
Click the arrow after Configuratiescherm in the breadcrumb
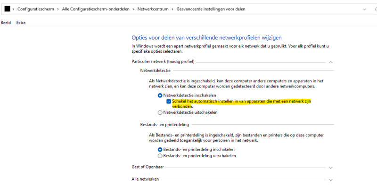click(58, 9)
